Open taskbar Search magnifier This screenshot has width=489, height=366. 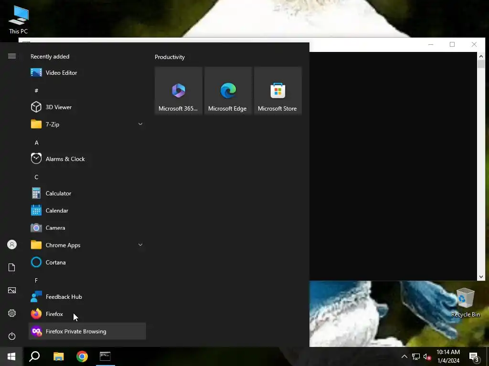tap(34, 356)
